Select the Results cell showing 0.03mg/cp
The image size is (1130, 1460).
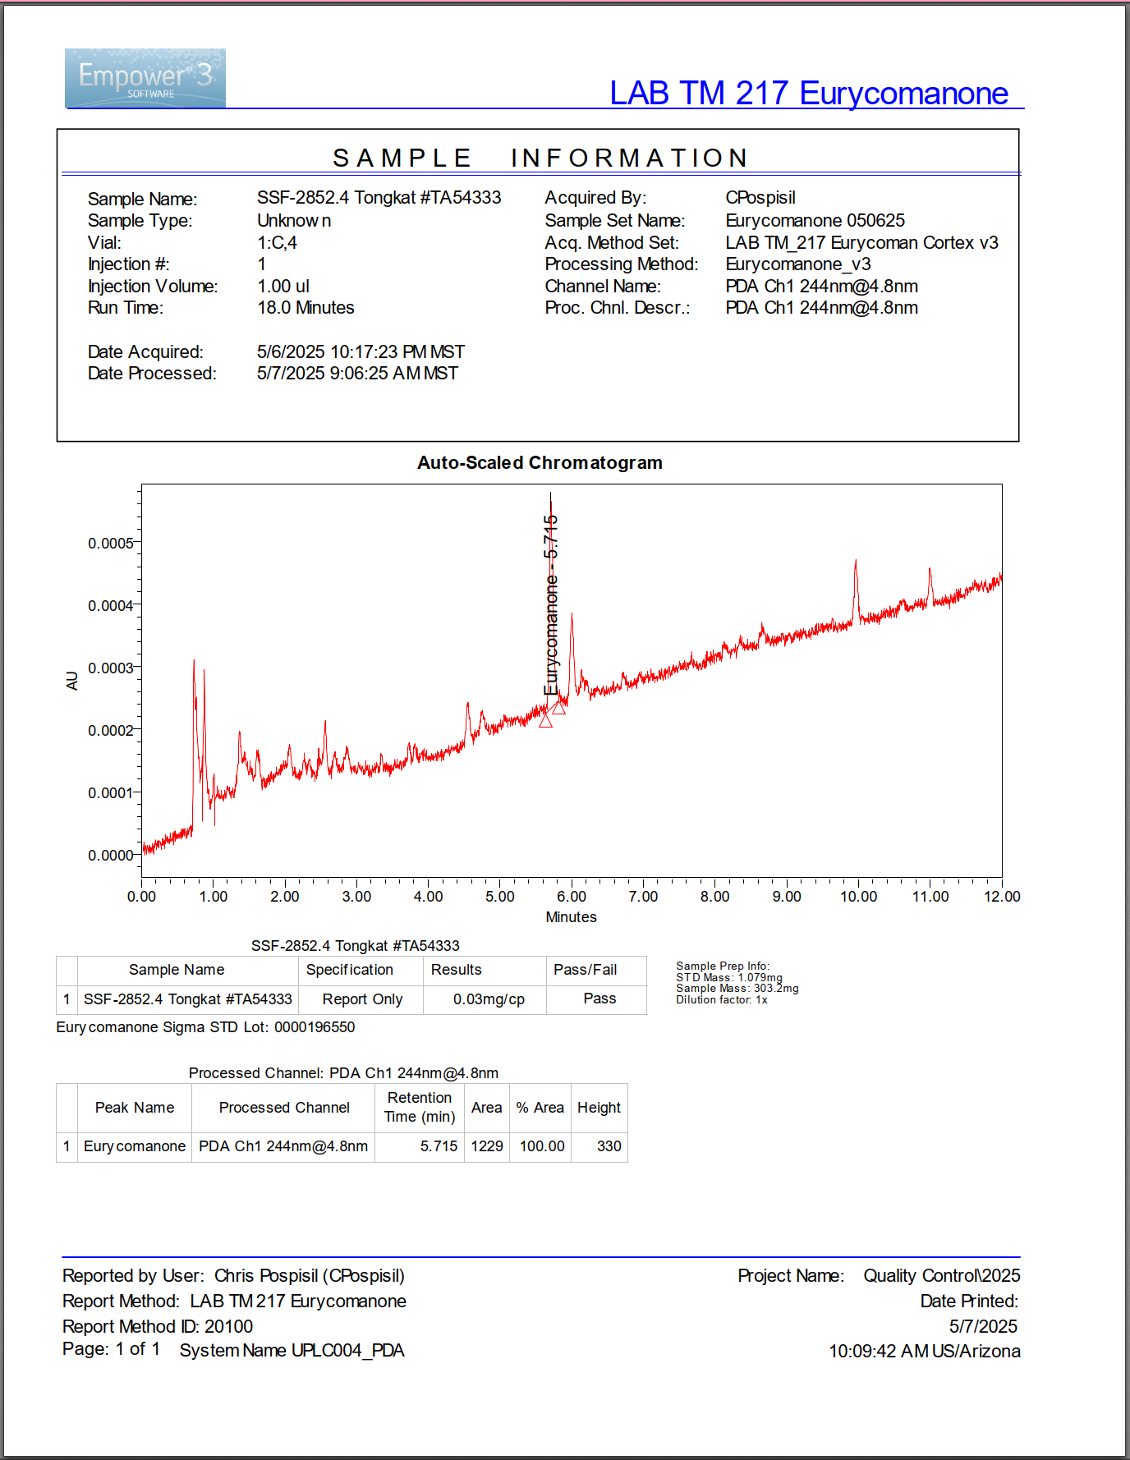[489, 999]
